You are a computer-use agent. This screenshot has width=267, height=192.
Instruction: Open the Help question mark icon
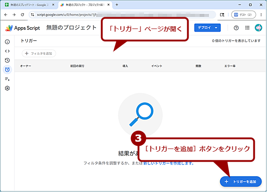(x=236, y=28)
